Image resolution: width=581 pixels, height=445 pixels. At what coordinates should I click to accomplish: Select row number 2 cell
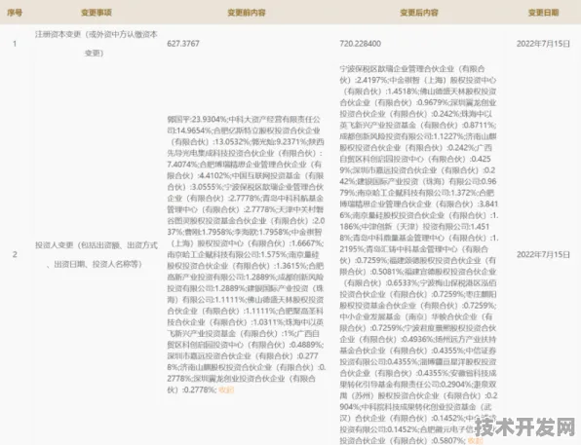click(x=15, y=254)
